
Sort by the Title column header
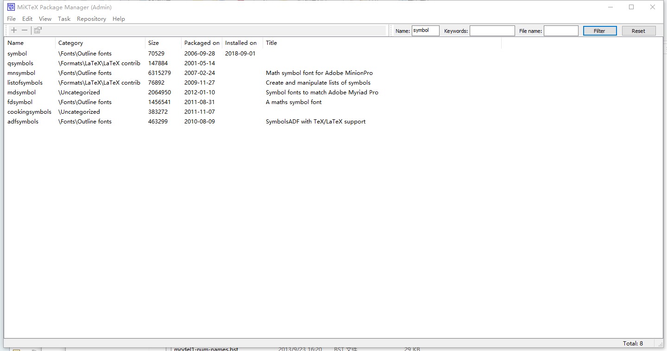pos(382,43)
